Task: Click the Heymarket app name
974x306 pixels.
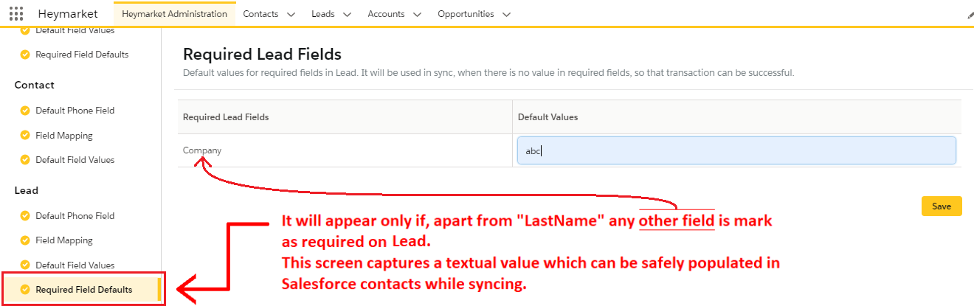Action: (68, 14)
